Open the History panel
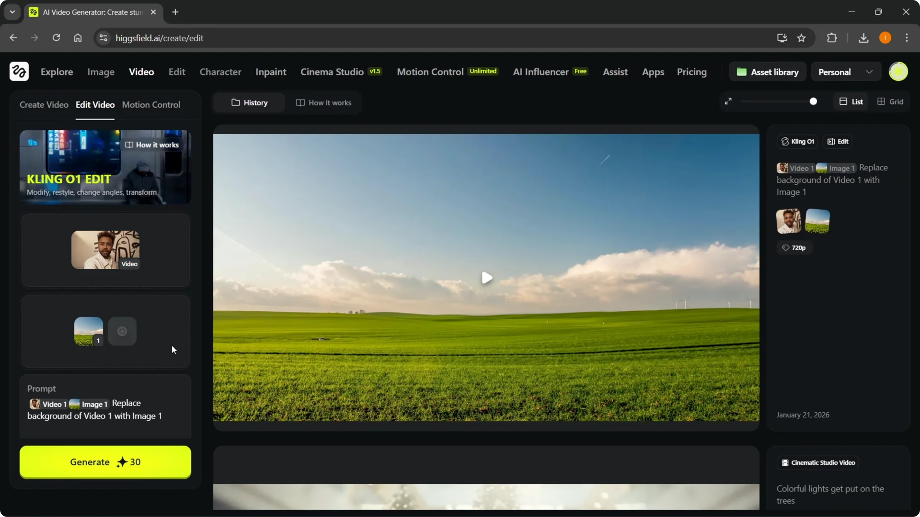920x517 pixels. (249, 102)
